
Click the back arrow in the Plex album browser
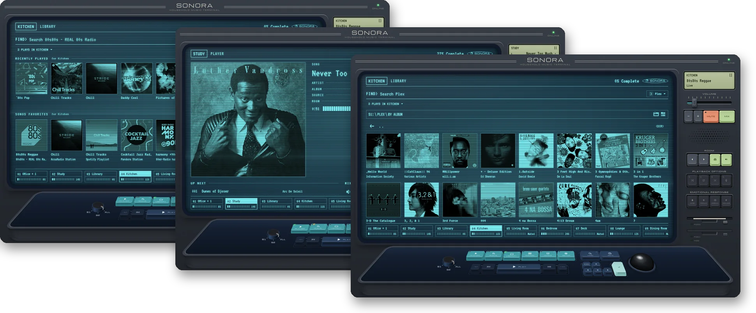[x=372, y=126]
